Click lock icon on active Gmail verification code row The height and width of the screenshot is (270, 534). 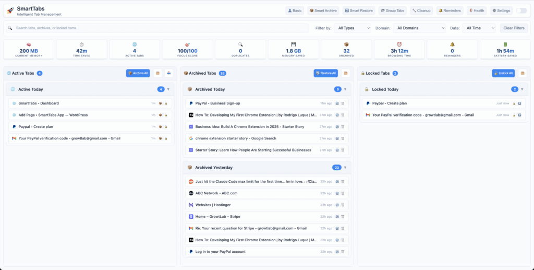166,138
